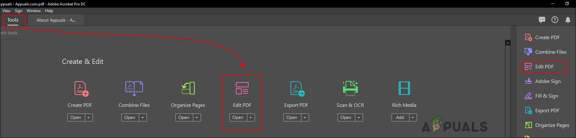Screen dimensions: 576x138
Task: Expand the dropdown arrow next to Rich Media Add
Action: click(x=413, y=118)
